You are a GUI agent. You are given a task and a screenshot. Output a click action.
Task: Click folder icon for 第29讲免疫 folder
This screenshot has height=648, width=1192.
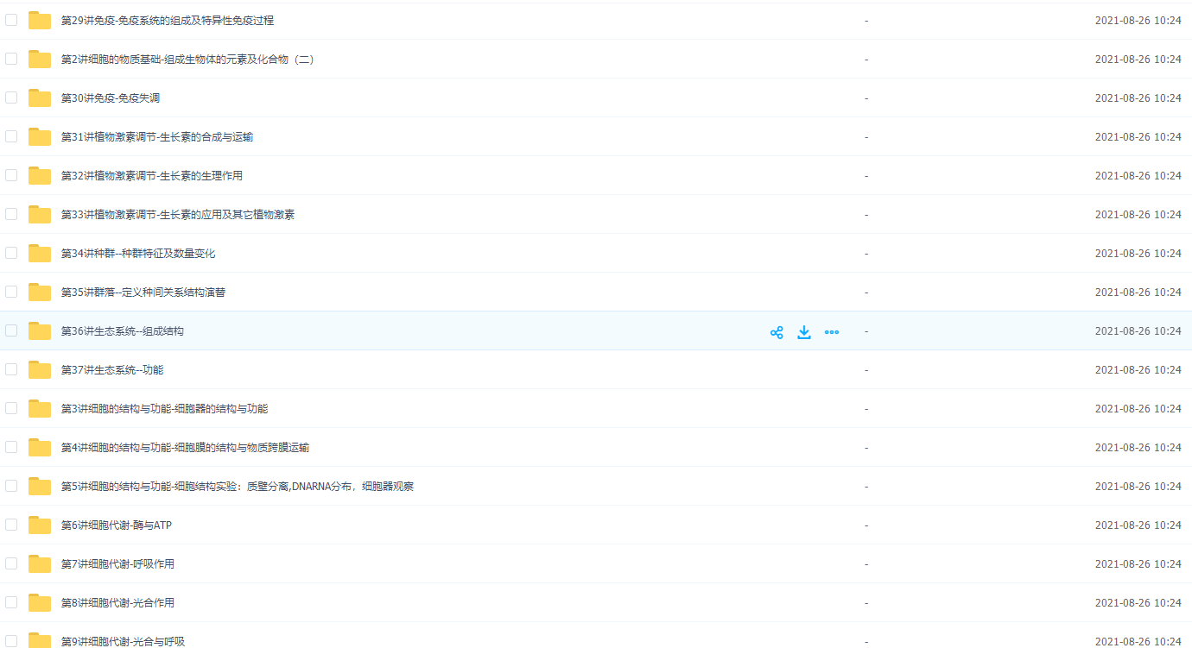pyautogui.click(x=40, y=21)
